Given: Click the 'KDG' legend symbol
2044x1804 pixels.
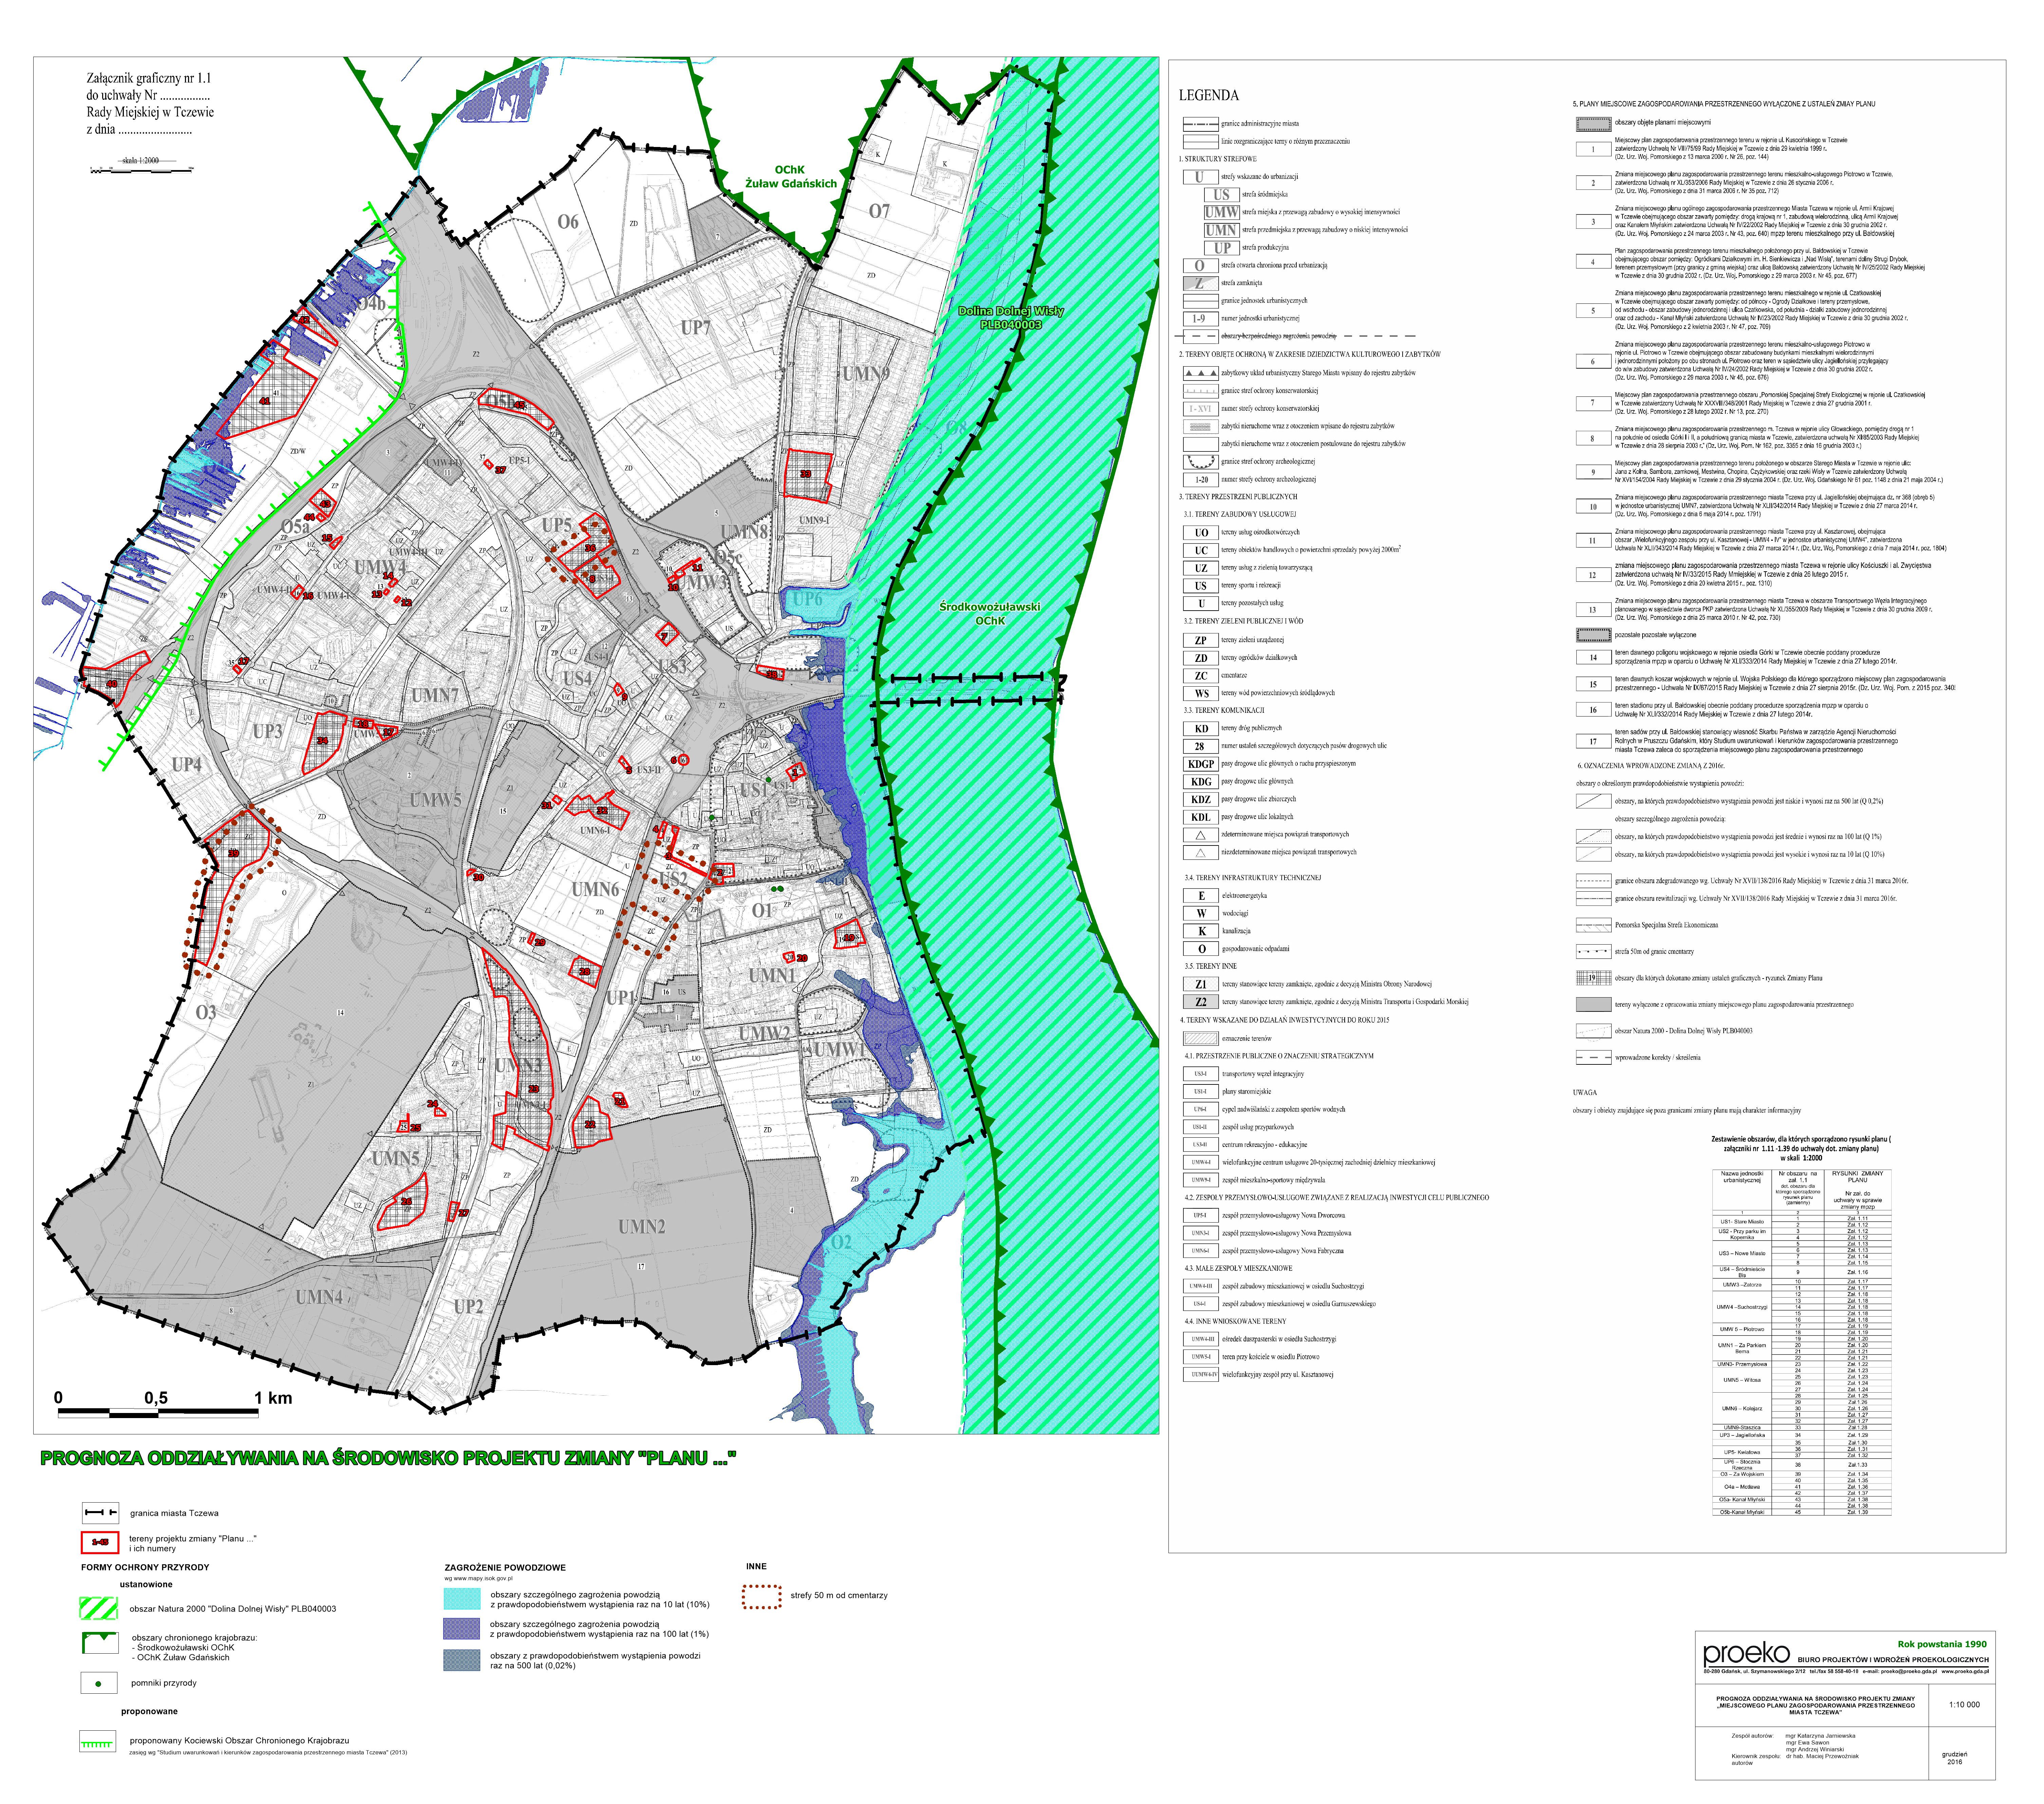Looking at the screenshot, I should tap(1201, 782).
